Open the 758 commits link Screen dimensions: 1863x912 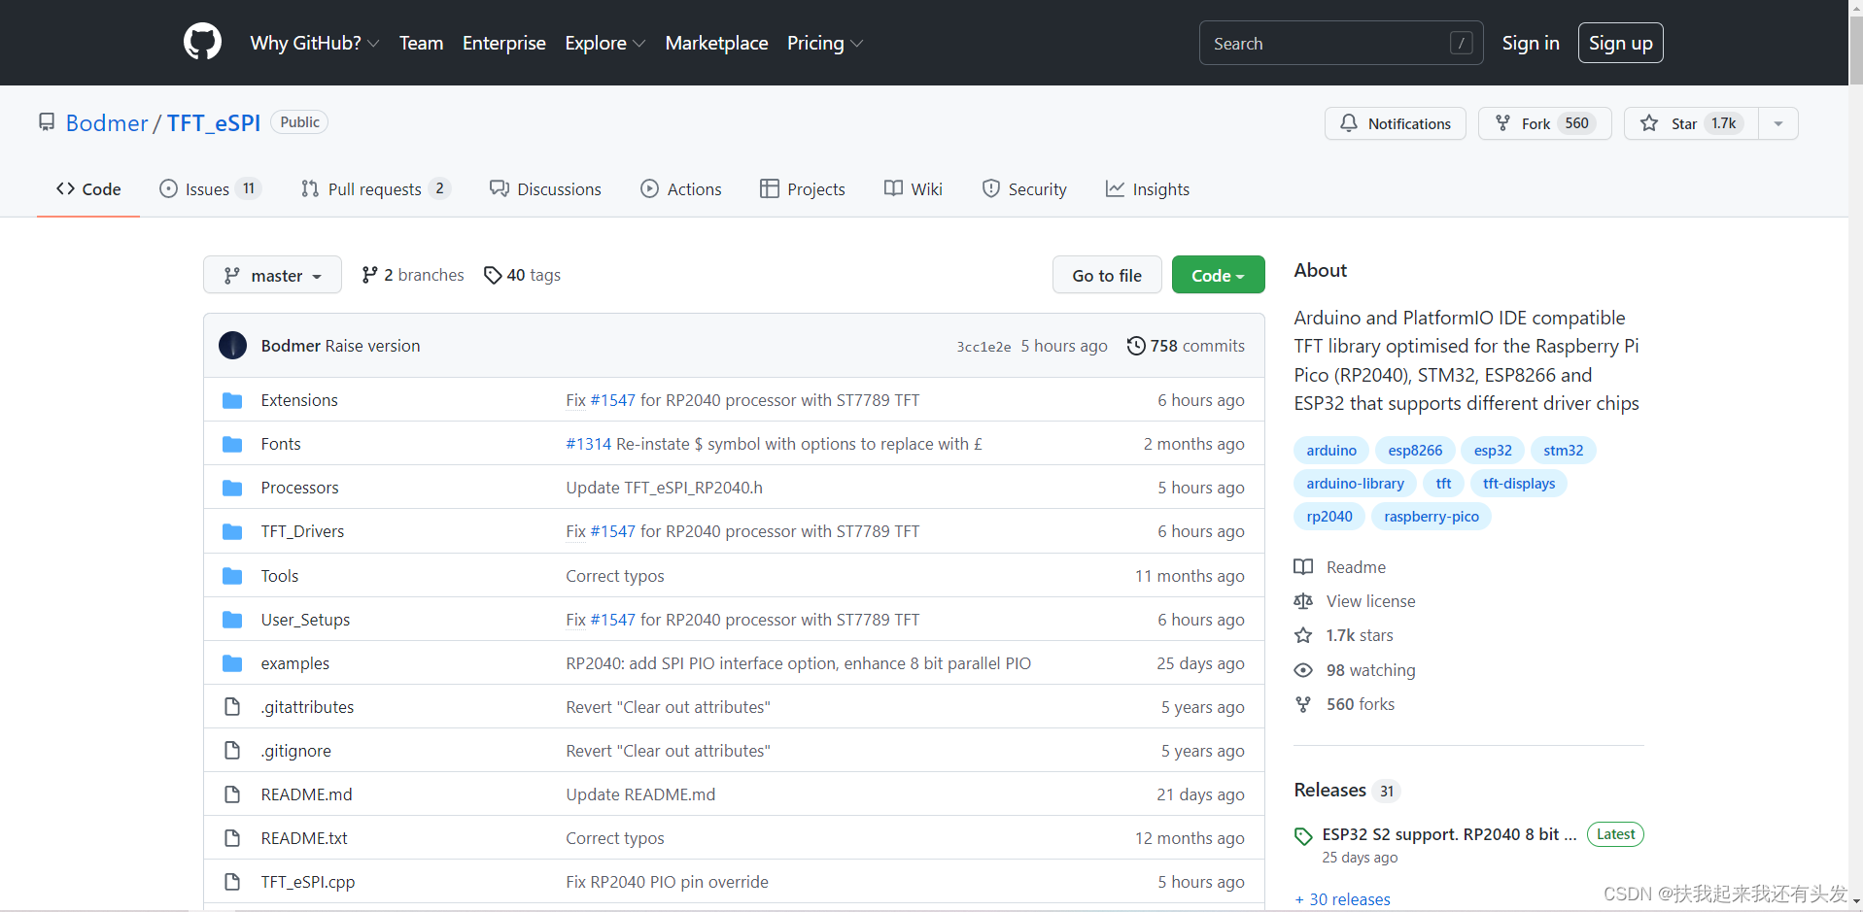[x=1186, y=346]
